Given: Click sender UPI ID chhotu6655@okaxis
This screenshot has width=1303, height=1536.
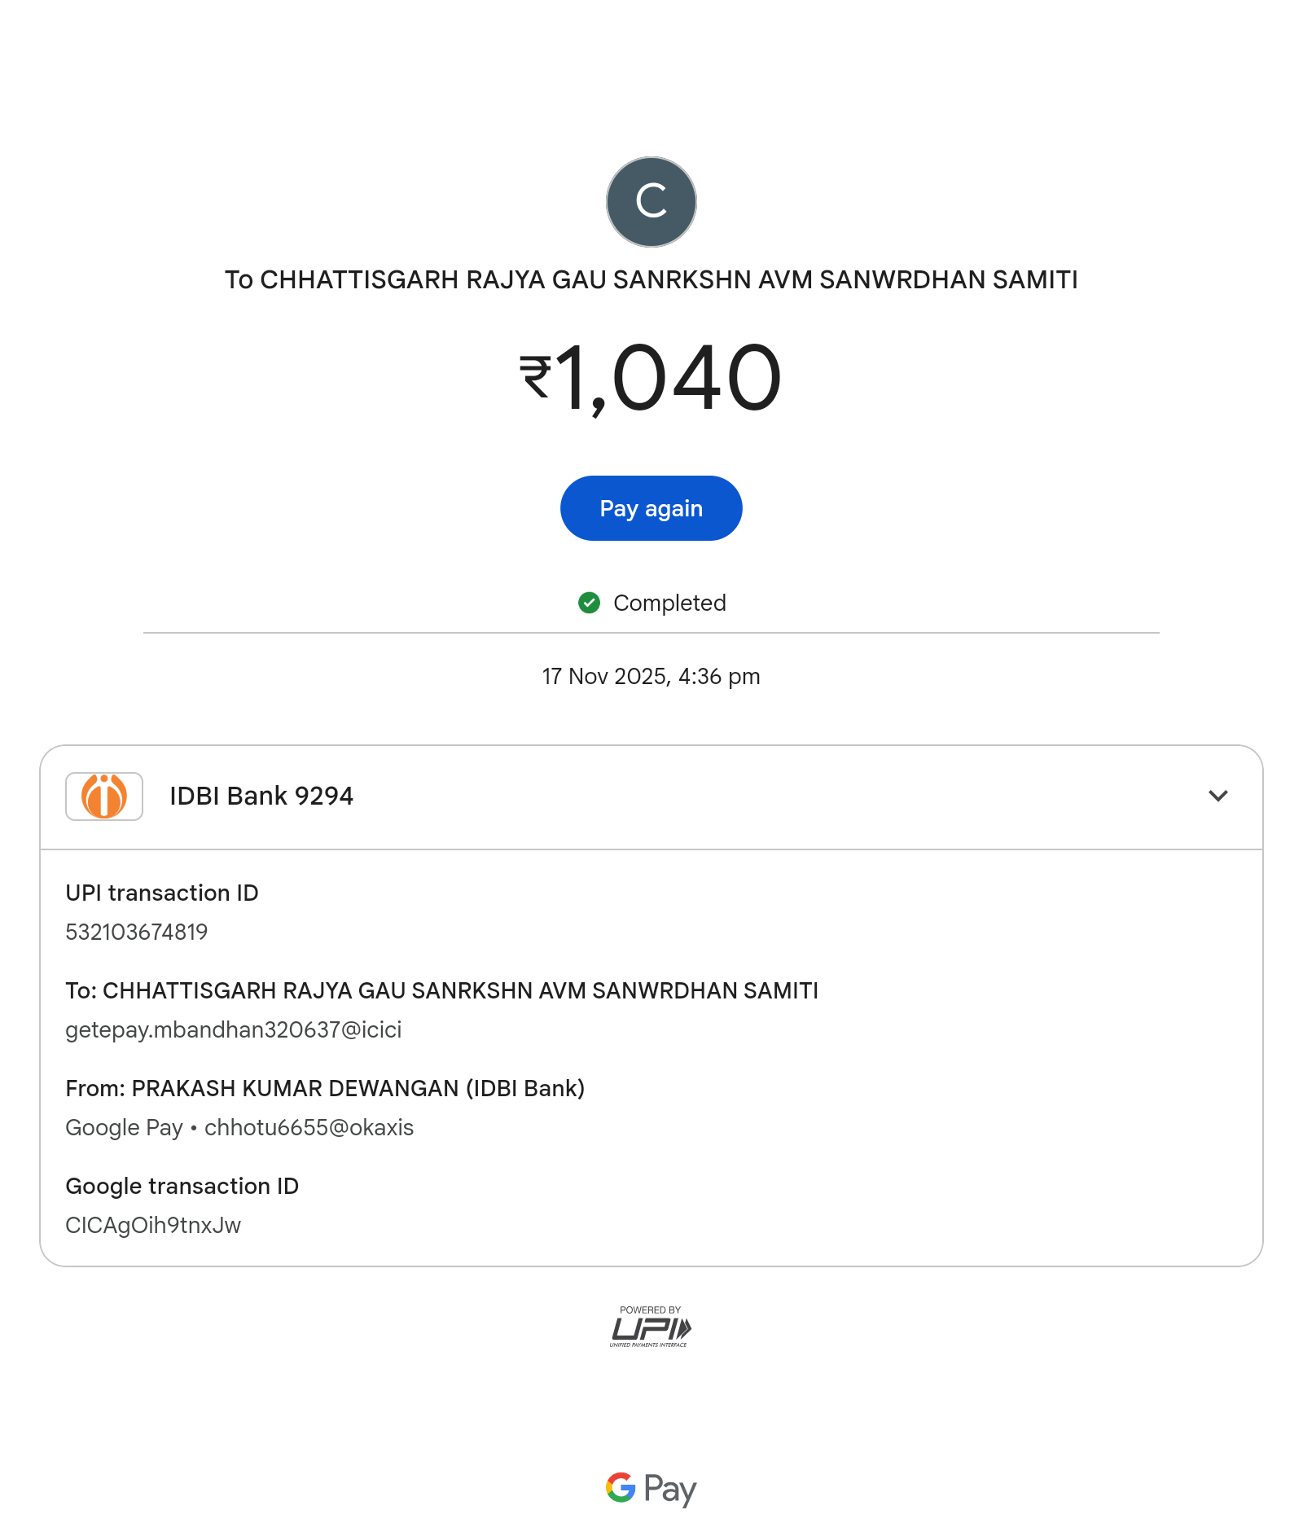Looking at the screenshot, I should tap(309, 1127).
